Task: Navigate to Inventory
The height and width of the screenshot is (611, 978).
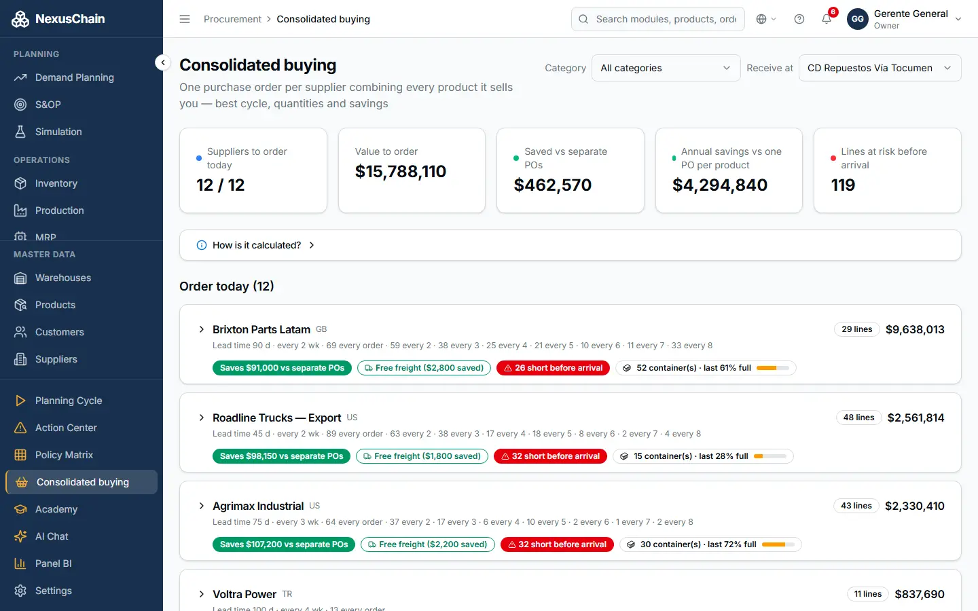Action: 81,183
